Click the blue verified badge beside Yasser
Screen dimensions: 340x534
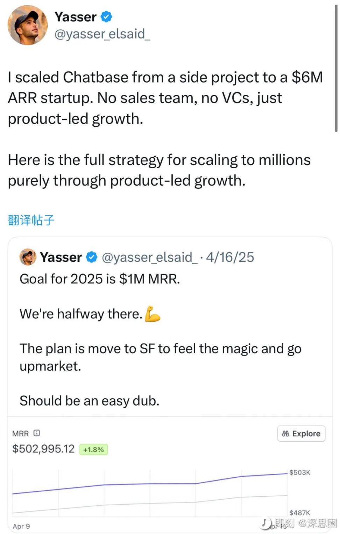[106, 17]
